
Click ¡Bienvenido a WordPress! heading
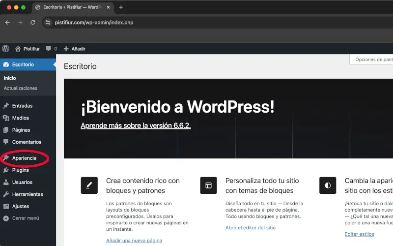click(177, 107)
